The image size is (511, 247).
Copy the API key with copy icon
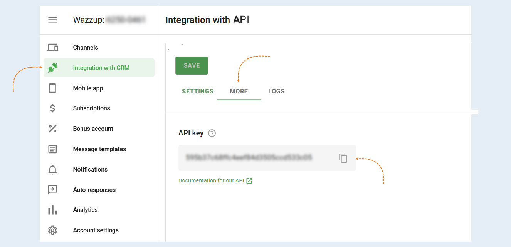tap(343, 158)
